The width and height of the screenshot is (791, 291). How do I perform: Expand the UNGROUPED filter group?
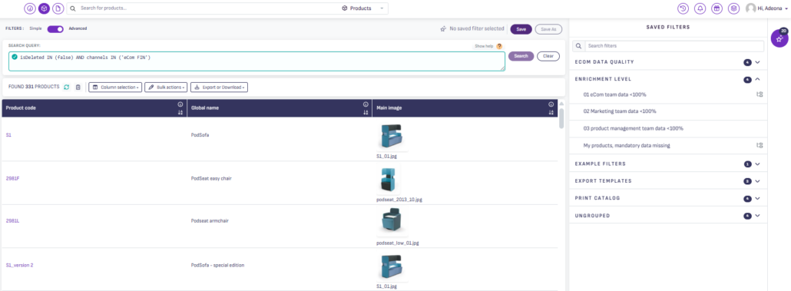click(x=756, y=216)
